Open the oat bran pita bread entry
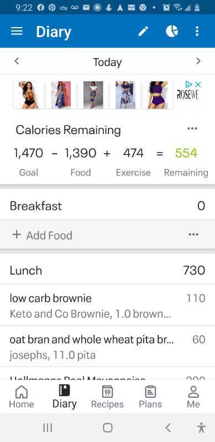215x442 pixels. click(x=107, y=346)
